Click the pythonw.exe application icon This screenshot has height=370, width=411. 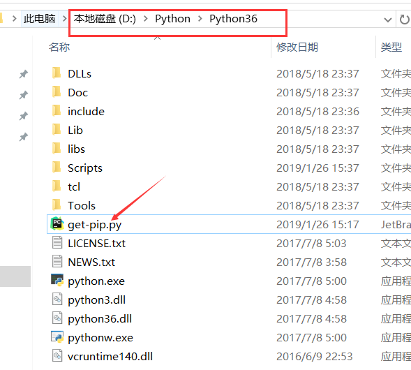click(57, 337)
